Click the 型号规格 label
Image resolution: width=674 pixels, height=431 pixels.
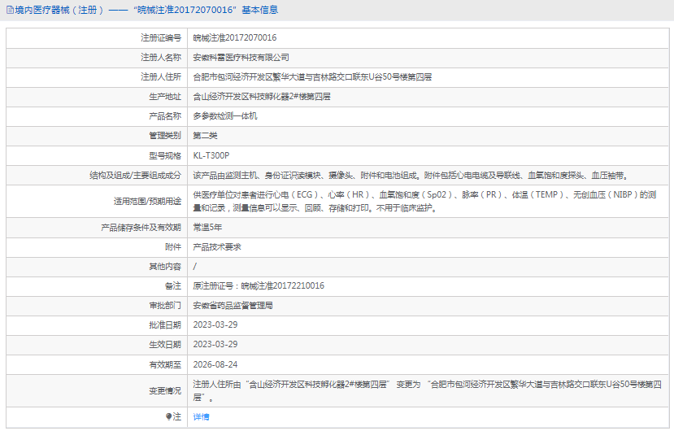[165, 155]
